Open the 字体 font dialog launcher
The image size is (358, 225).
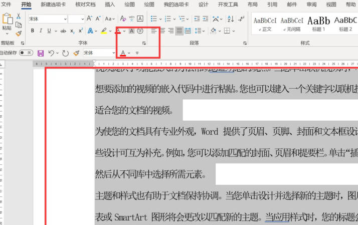[144, 43]
